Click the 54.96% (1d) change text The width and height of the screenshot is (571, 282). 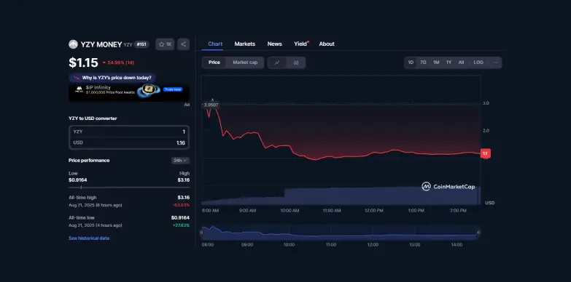point(118,63)
